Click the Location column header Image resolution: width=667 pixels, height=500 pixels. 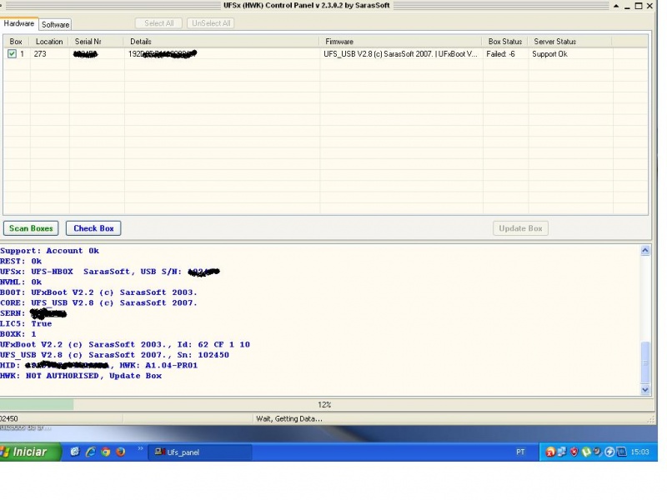[x=49, y=42]
